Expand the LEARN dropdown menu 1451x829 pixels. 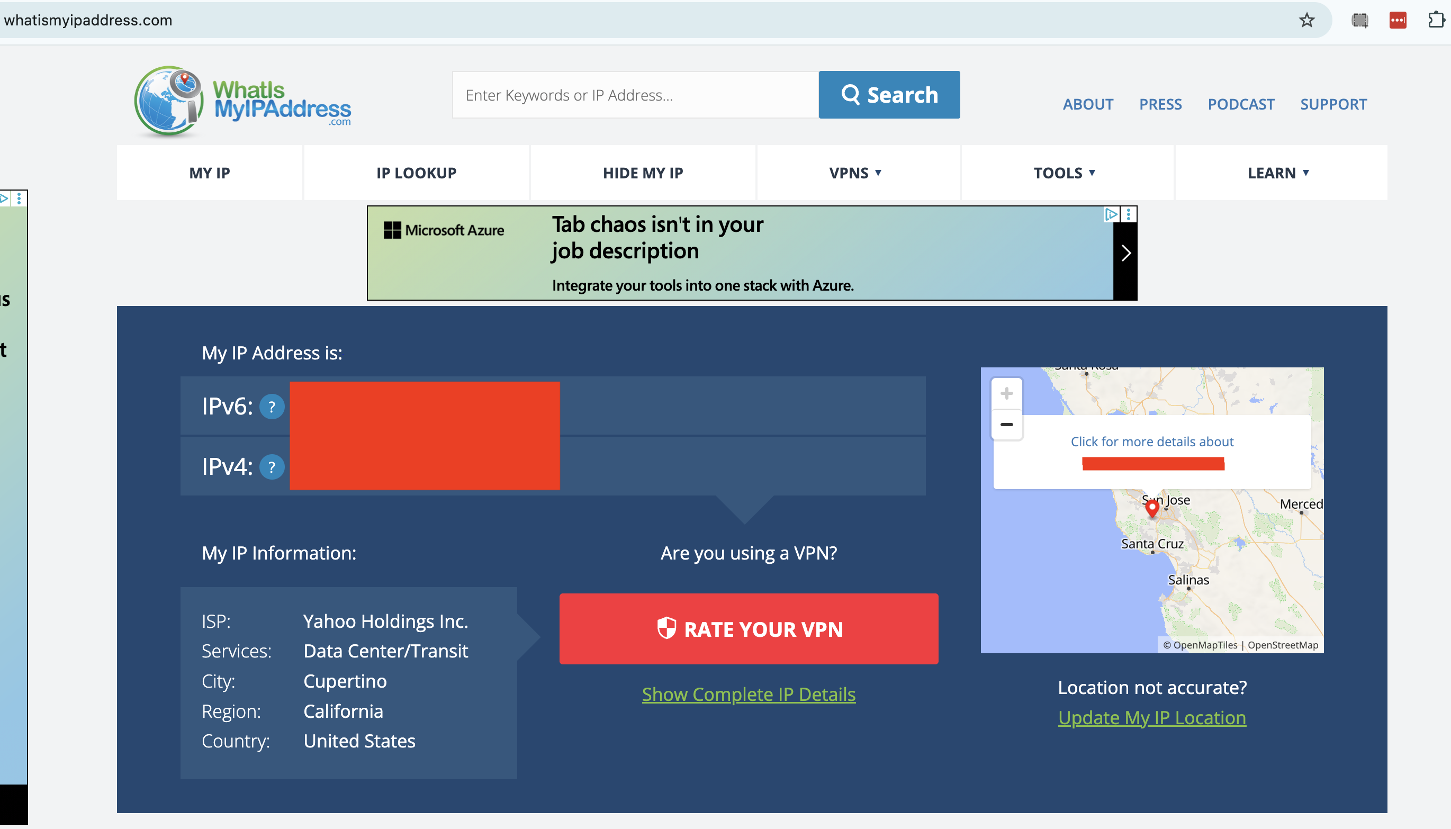pyautogui.click(x=1278, y=173)
